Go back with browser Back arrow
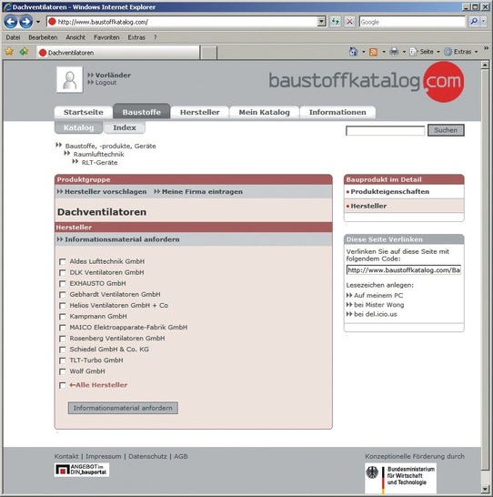The image size is (493, 497). 10,22
